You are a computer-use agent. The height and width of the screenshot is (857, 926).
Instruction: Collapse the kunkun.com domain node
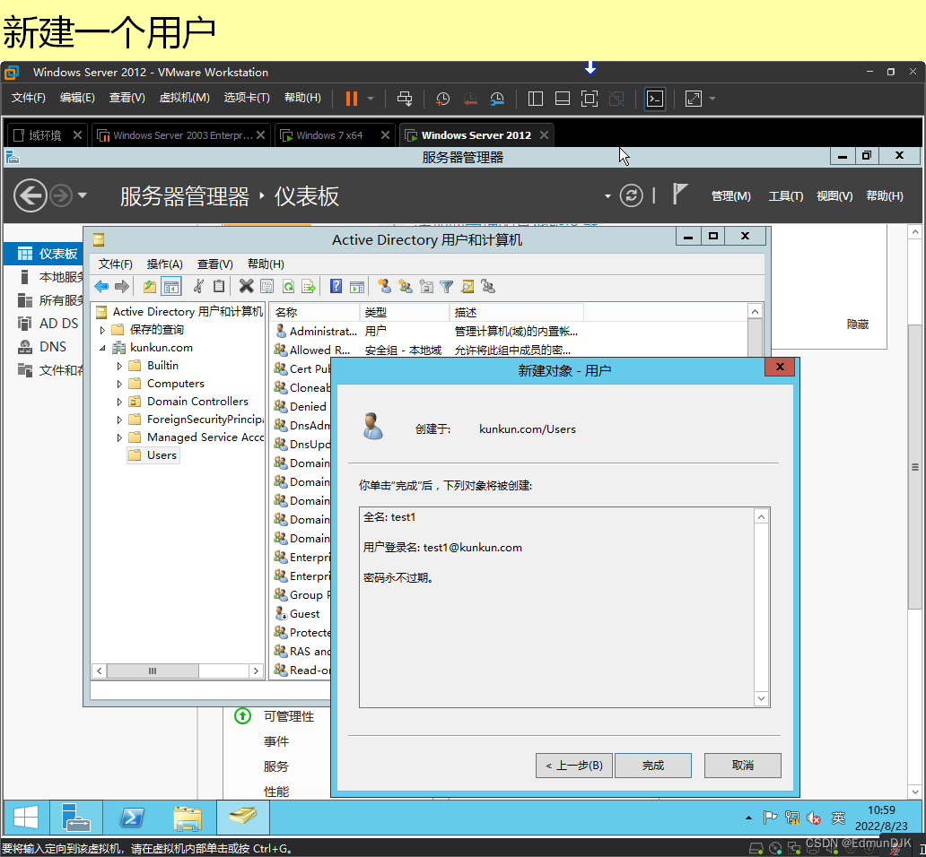tap(102, 348)
